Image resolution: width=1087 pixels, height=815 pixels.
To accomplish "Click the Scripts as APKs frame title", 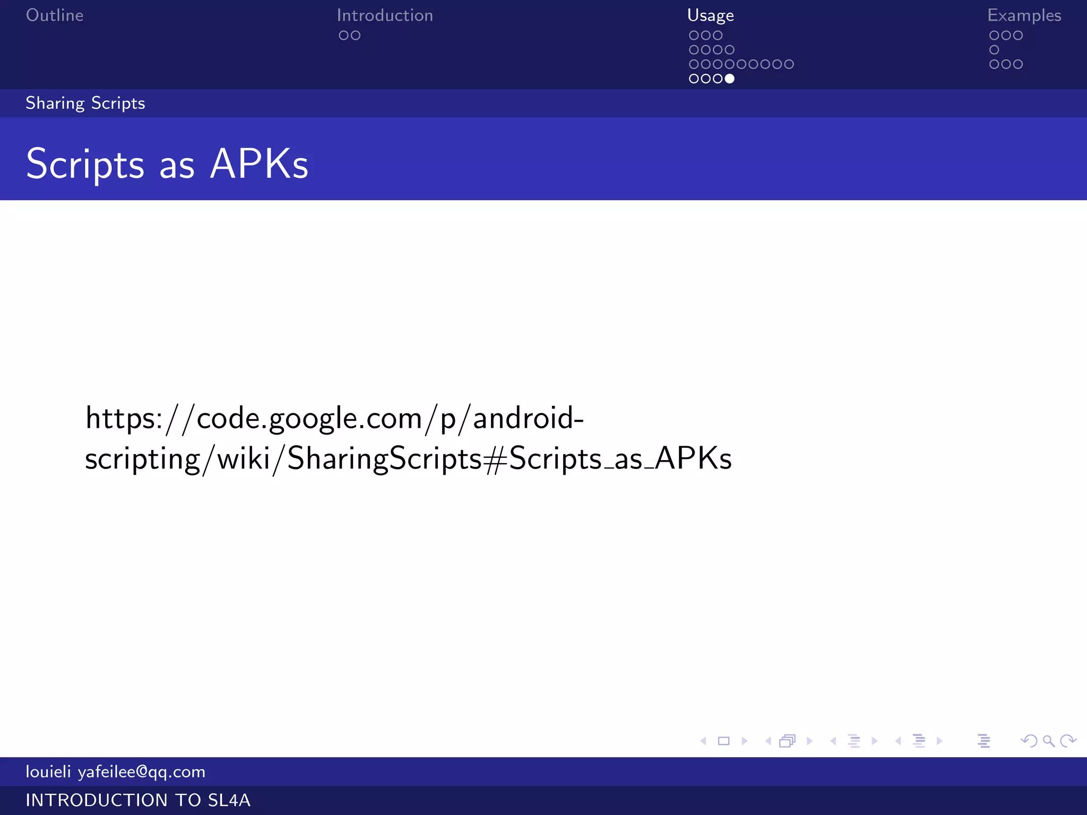I will pyautogui.click(x=167, y=164).
